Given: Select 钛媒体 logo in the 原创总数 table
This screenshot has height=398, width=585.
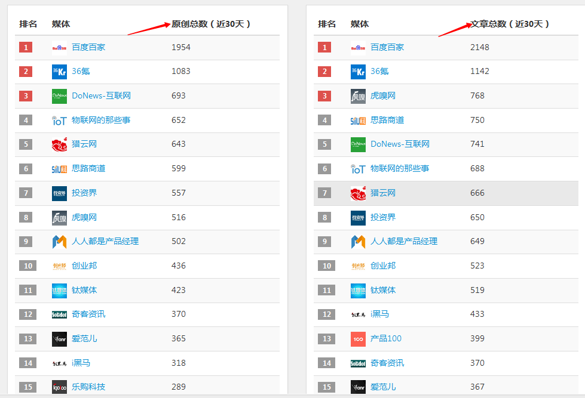Looking at the screenshot, I should click(59, 291).
